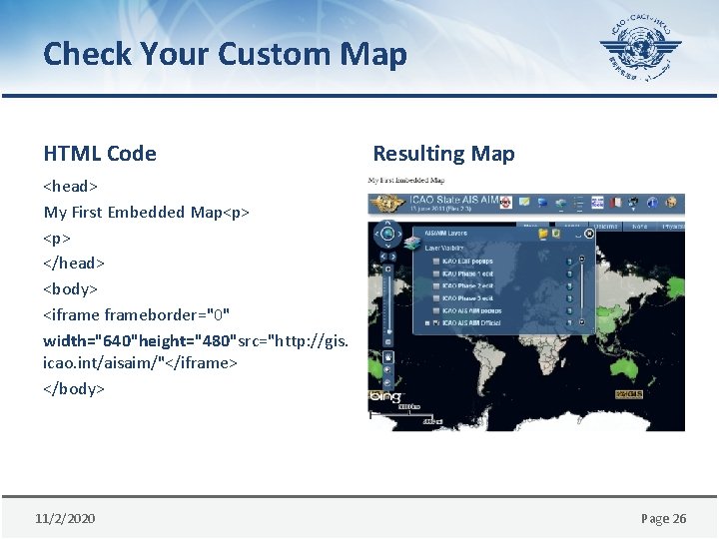The height and width of the screenshot is (539, 719).
Task: Open the options icon in the ICAO Phase 1 edit row
Action: (x=569, y=273)
